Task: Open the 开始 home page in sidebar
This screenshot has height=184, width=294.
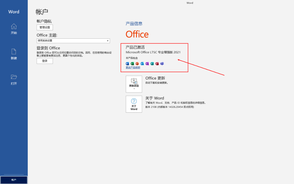Action: tap(14, 29)
